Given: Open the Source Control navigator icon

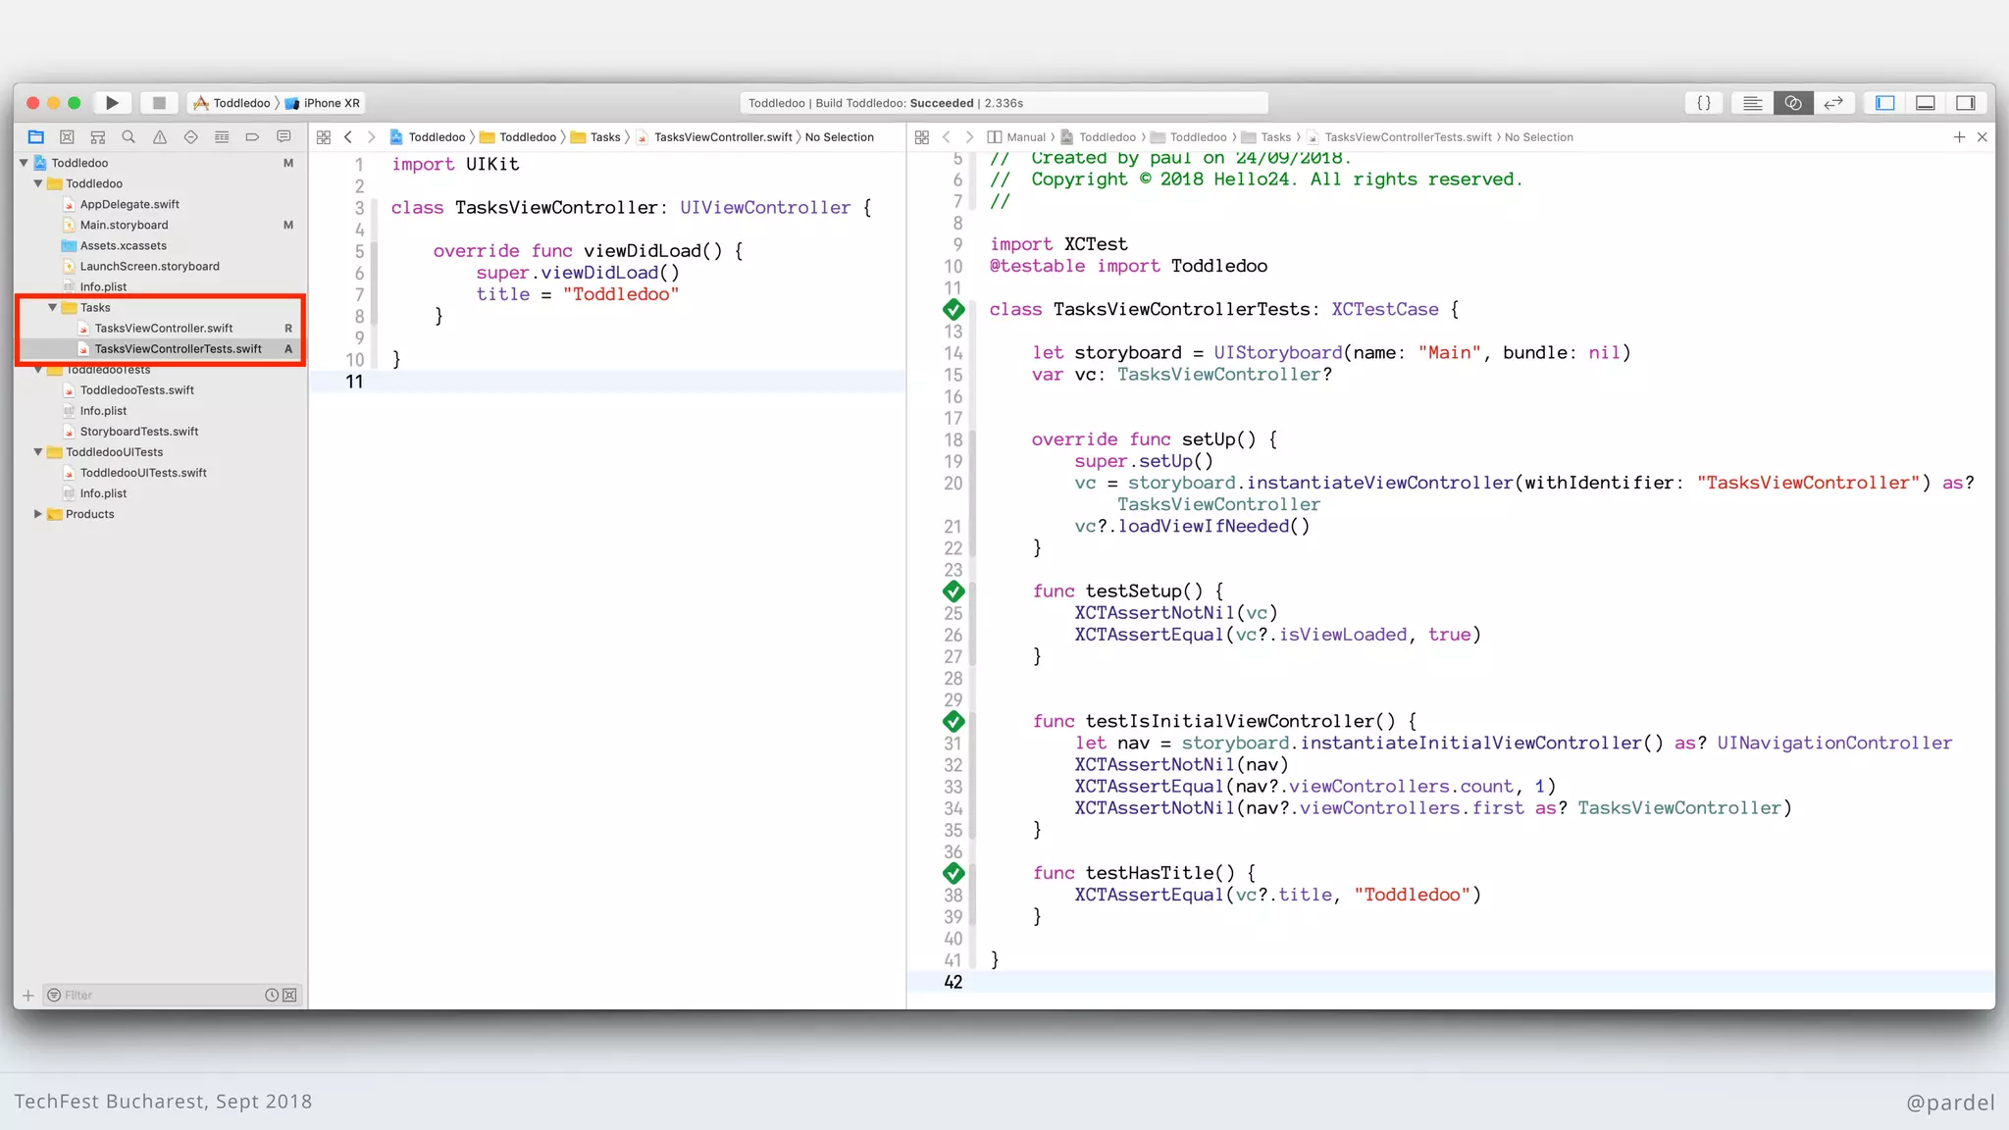Looking at the screenshot, I should coord(67,137).
